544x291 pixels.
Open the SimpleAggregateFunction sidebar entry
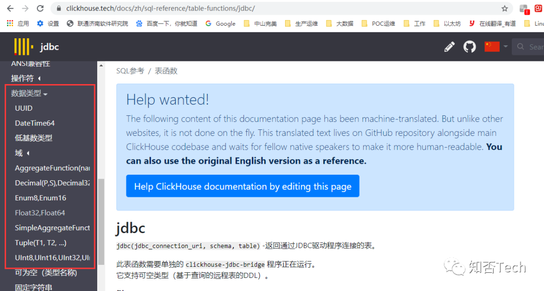click(x=52, y=228)
